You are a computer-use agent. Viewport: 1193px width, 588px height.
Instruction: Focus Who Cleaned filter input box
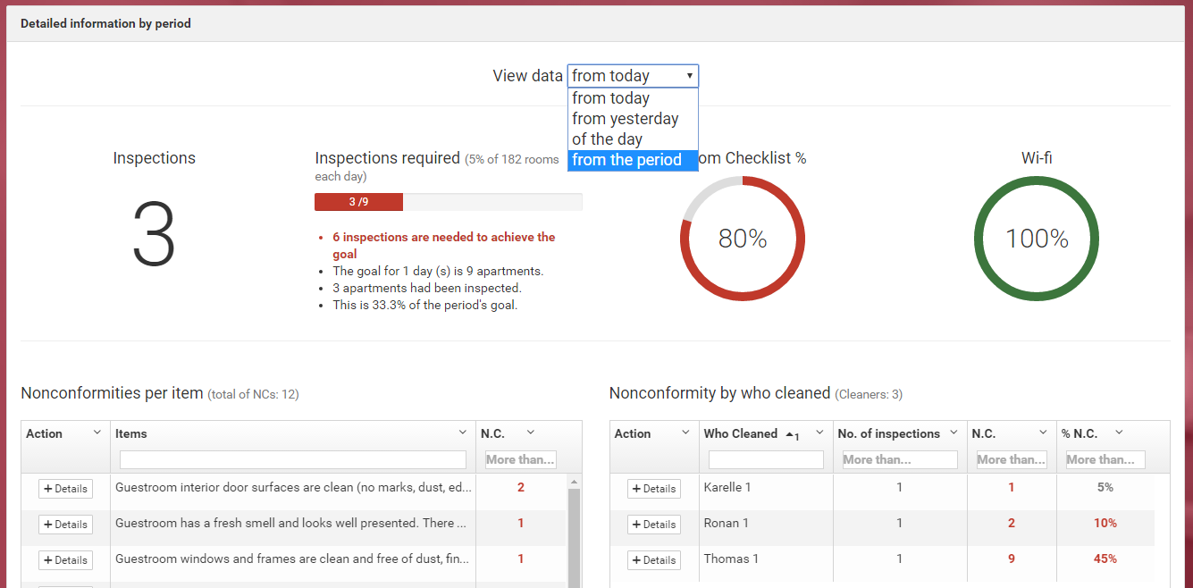[766, 459]
